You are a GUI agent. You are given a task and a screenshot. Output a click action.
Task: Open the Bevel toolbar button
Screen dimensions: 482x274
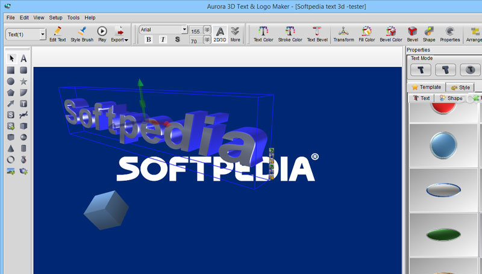click(413, 34)
